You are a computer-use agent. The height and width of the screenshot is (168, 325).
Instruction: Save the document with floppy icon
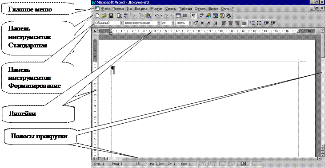tap(111, 16)
